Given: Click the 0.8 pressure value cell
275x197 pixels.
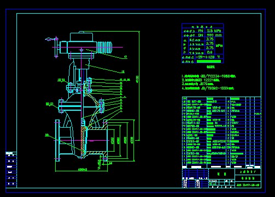Looking at the screenshot, I should click(x=210, y=52).
